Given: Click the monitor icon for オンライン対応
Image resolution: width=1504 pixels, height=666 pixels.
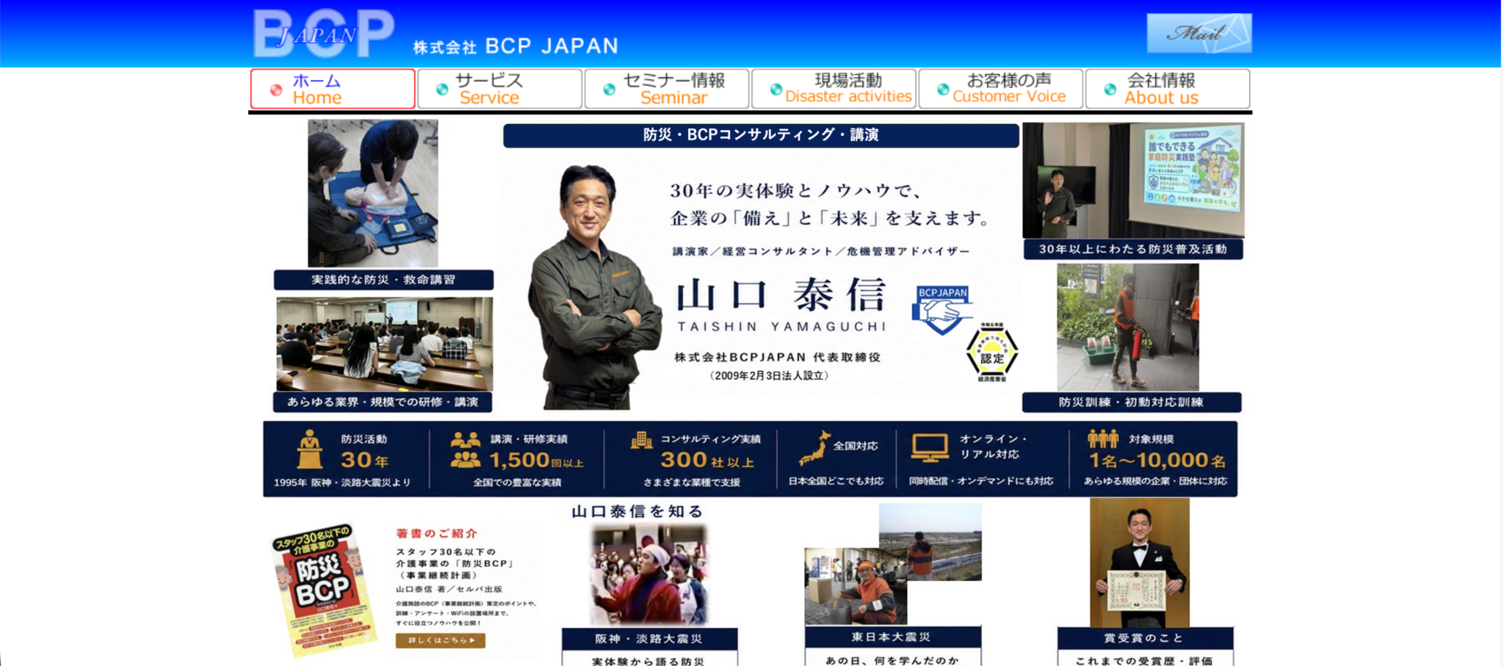Looking at the screenshot, I should pos(930,447).
